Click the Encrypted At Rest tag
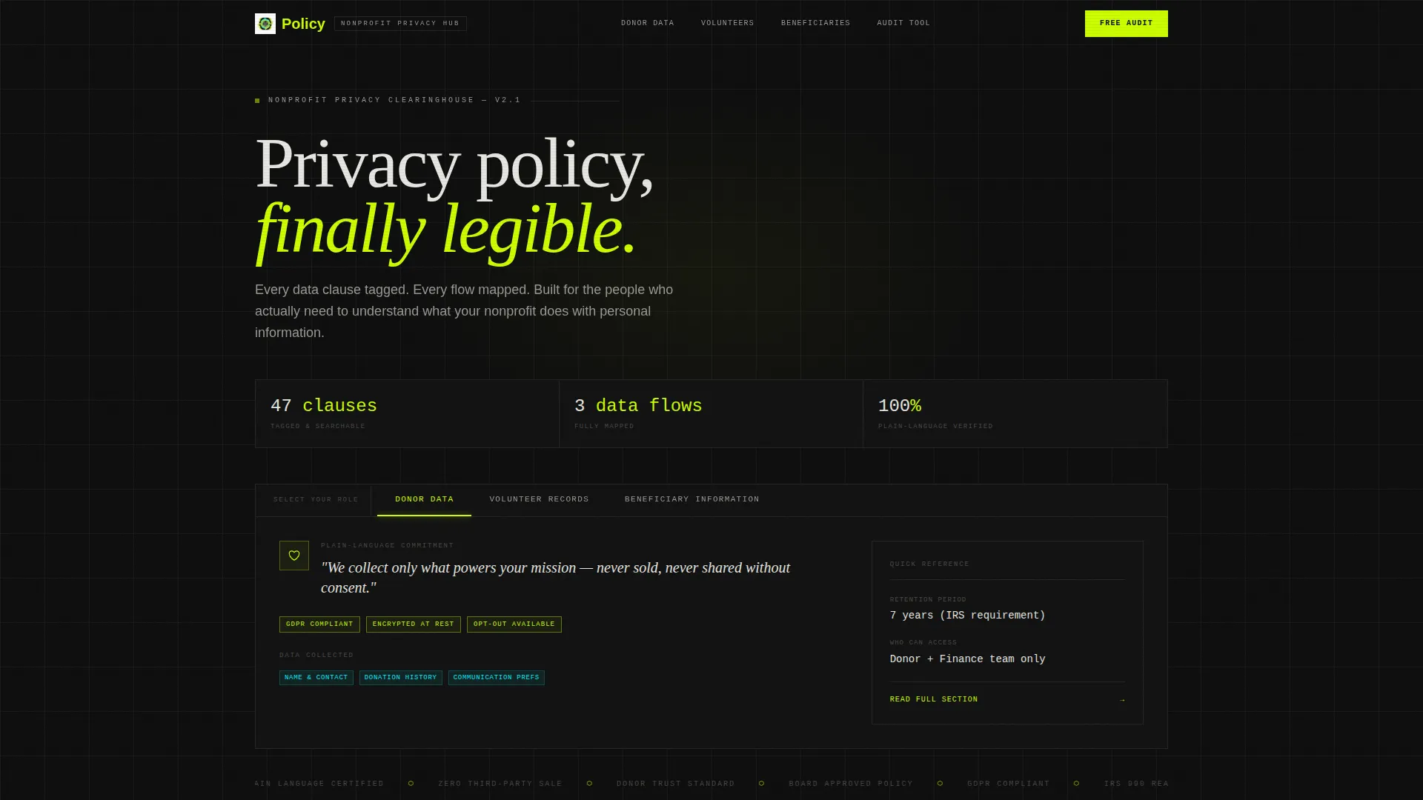 (414, 624)
